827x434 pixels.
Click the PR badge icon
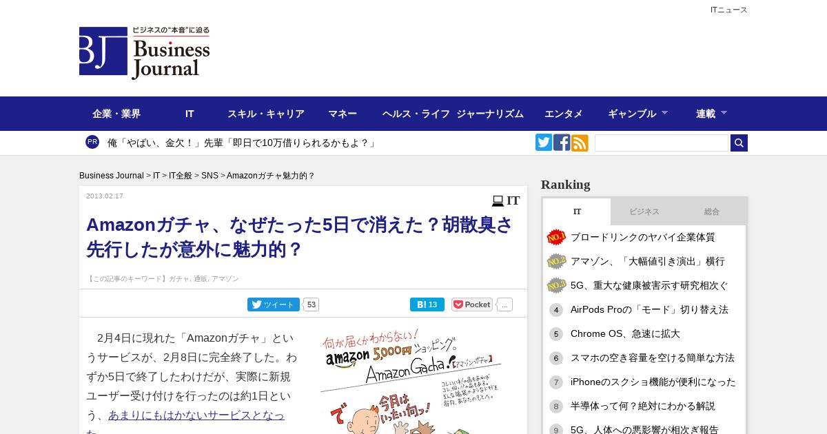pyautogui.click(x=92, y=142)
